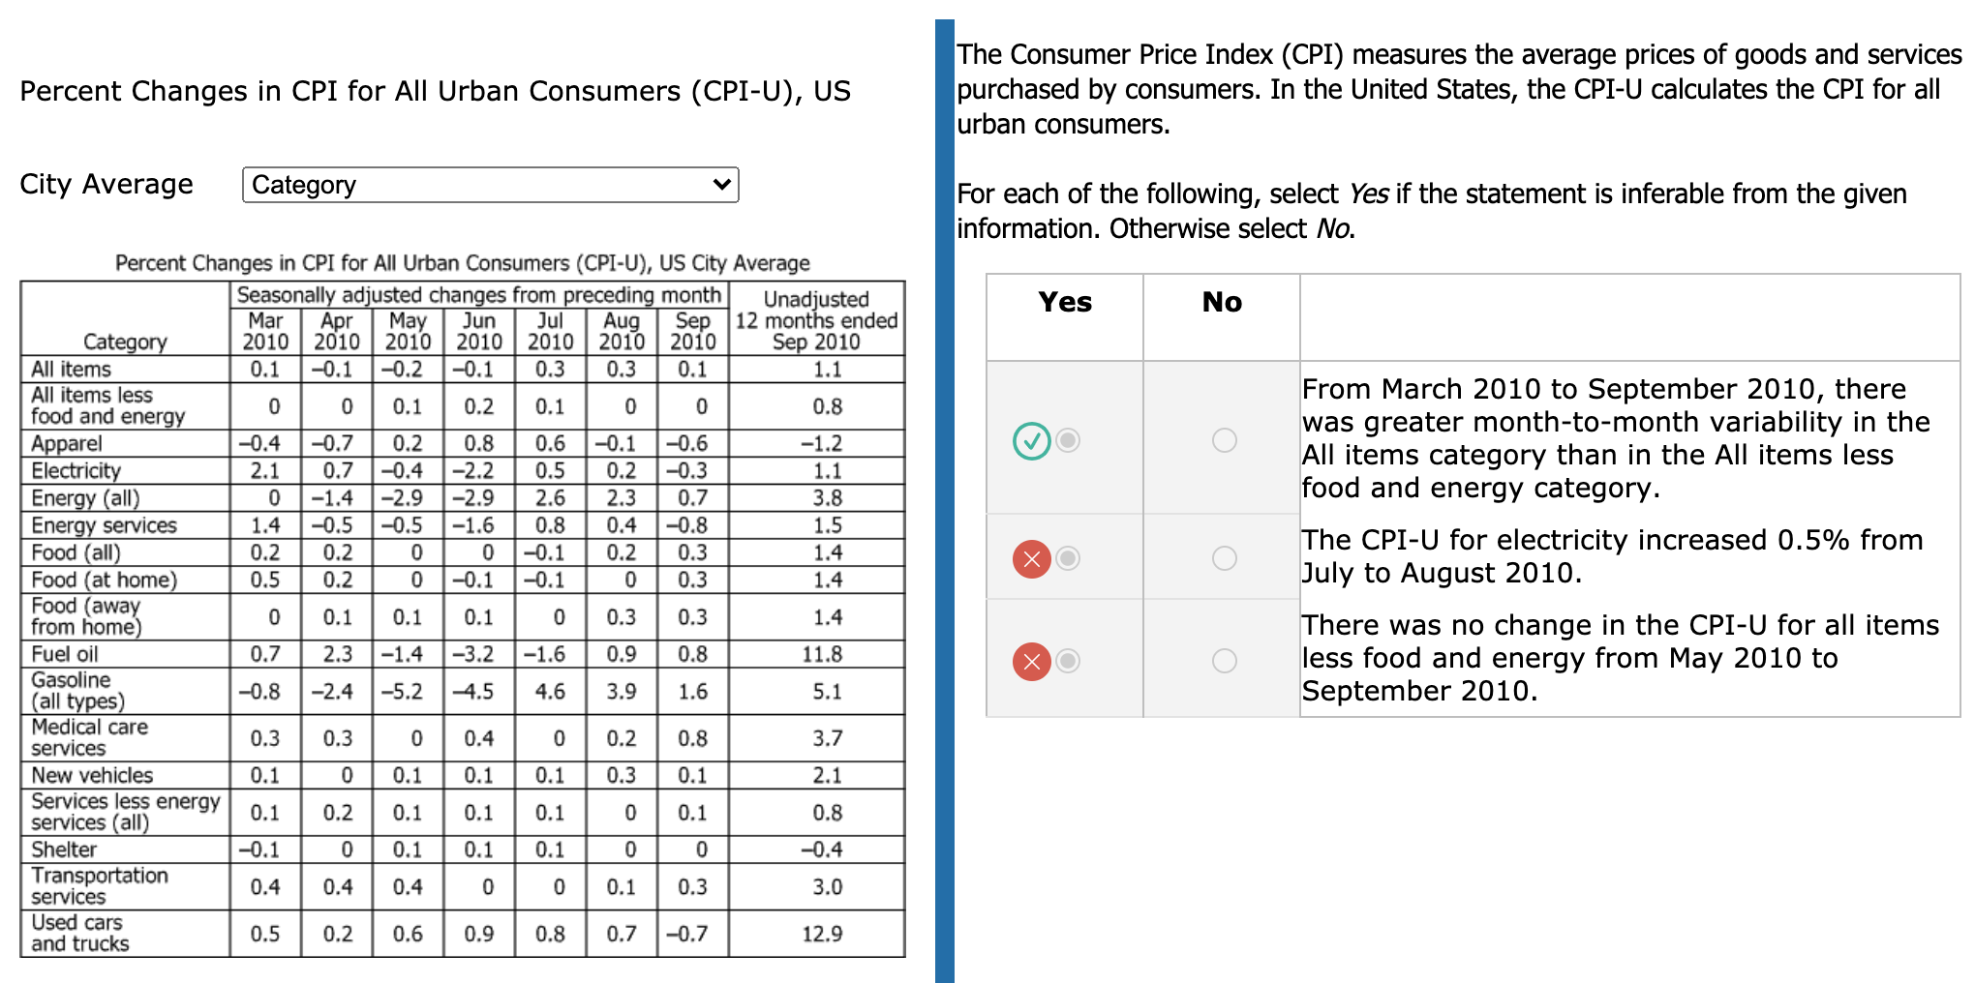
Task: Select No for the month-to-month variability statement
Action: pos(1224,441)
